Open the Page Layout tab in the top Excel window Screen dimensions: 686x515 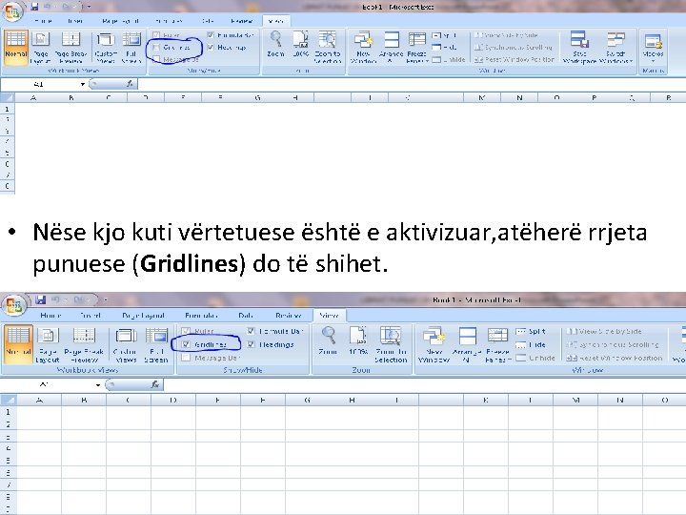tap(120, 21)
